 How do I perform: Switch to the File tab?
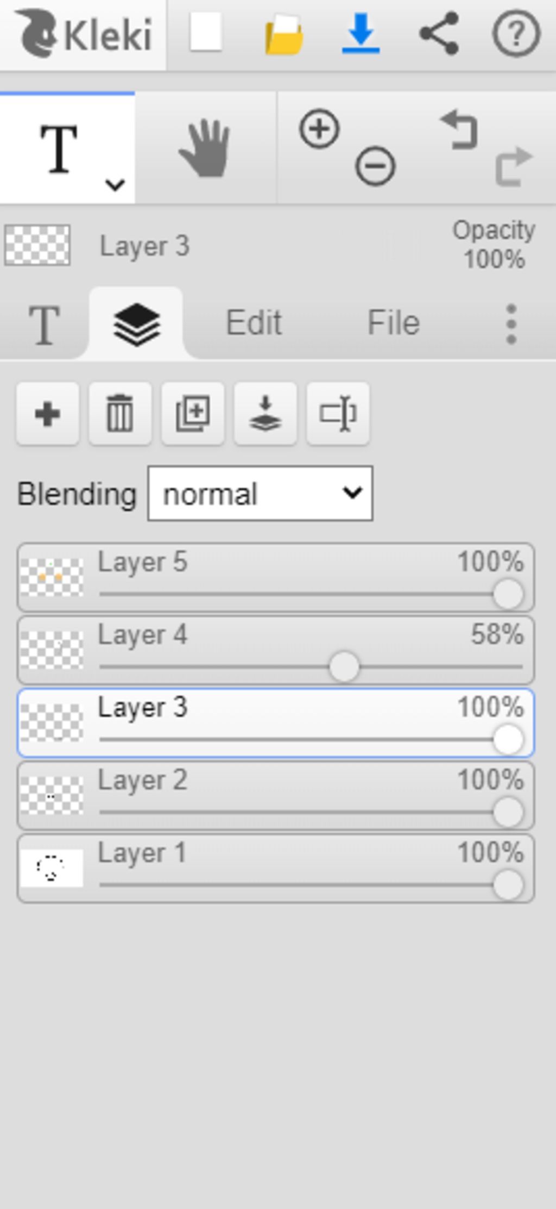click(394, 323)
